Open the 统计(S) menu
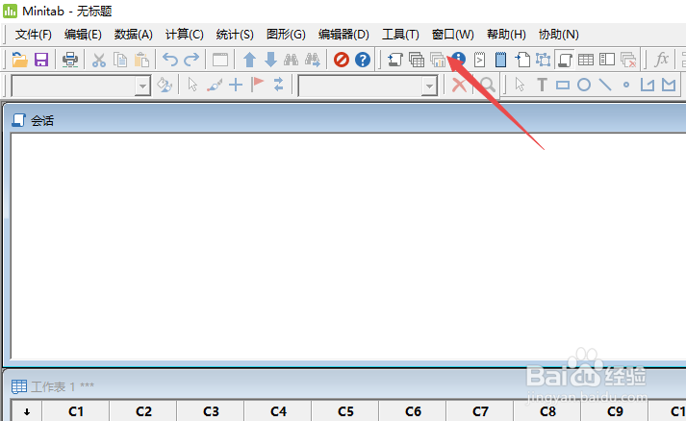The width and height of the screenshot is (686, 421). tap(235, 34)
